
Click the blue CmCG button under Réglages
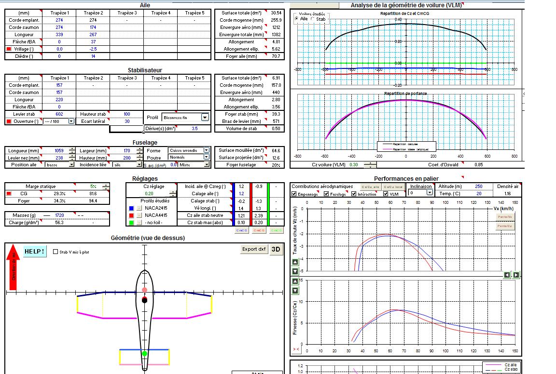coord(241,230)
